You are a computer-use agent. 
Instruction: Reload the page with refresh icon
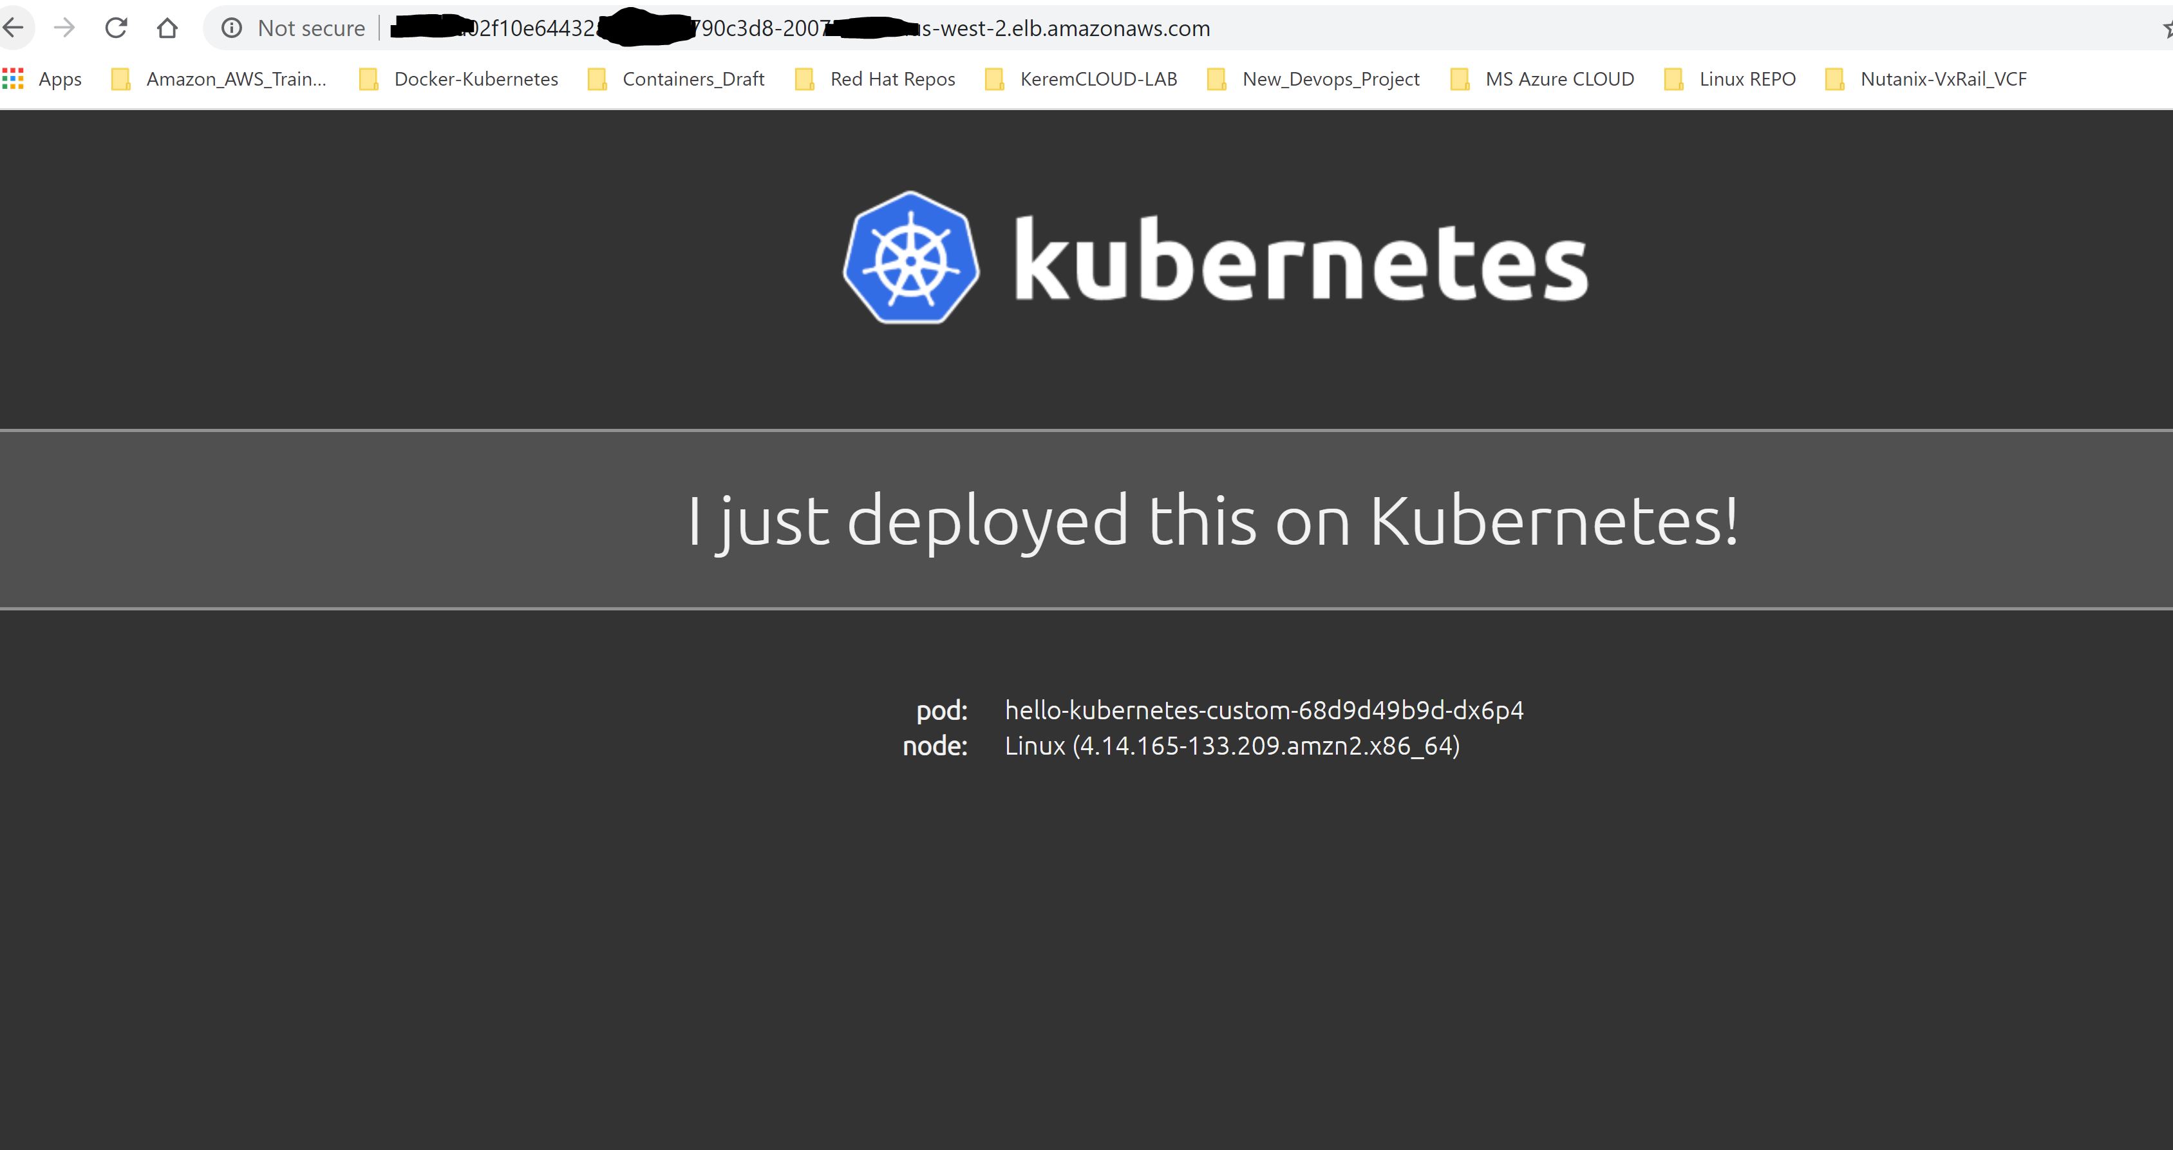[x=115, y=28]
